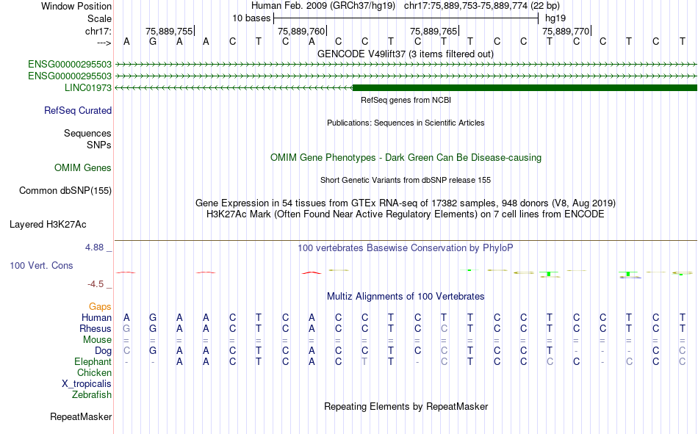Viewport: 698px width, 434px height.
Task: Click the ---> strand direction arrow label
Action: (x=104, y=43)
